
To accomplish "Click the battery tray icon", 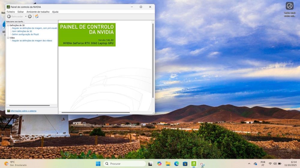I will tap(280, 164).
